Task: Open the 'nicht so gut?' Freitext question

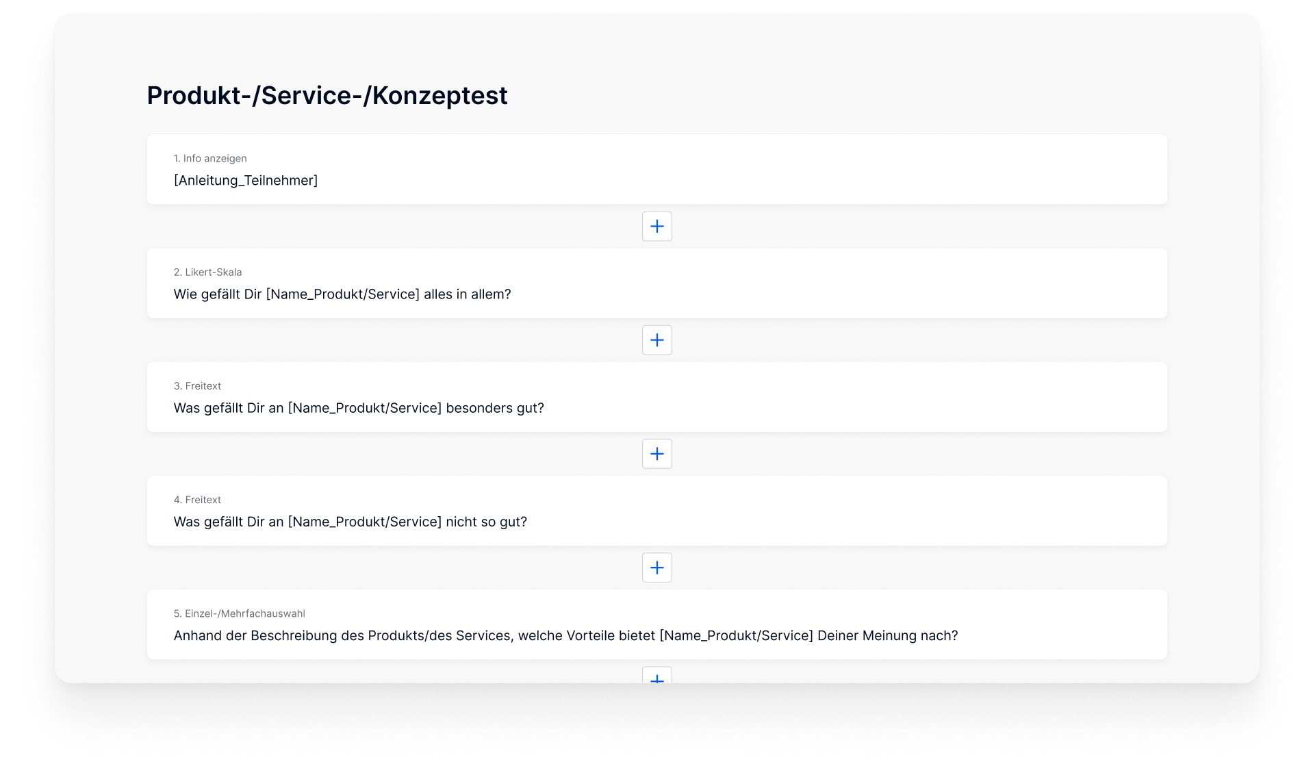Action: 350,521
